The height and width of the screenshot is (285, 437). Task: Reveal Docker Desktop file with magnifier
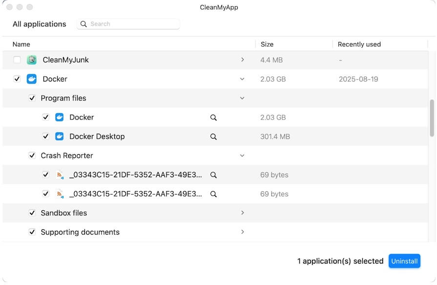point(213,137)
